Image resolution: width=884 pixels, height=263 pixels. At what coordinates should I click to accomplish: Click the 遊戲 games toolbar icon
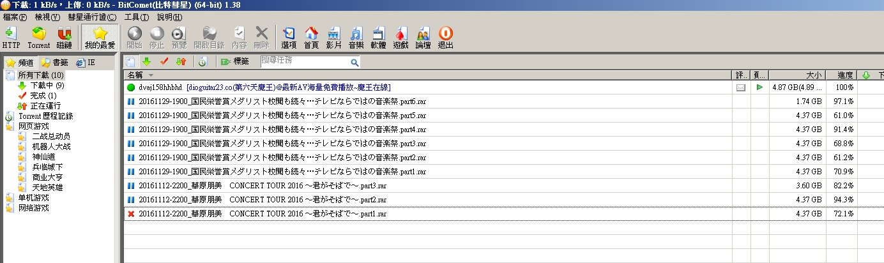coord(400,38)
